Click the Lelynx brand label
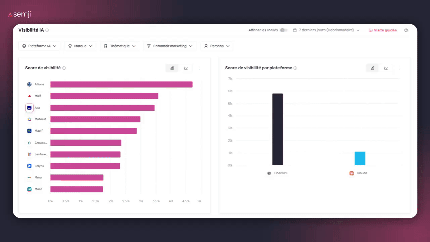This screenshot has width=430, height=242. (39, 166)
